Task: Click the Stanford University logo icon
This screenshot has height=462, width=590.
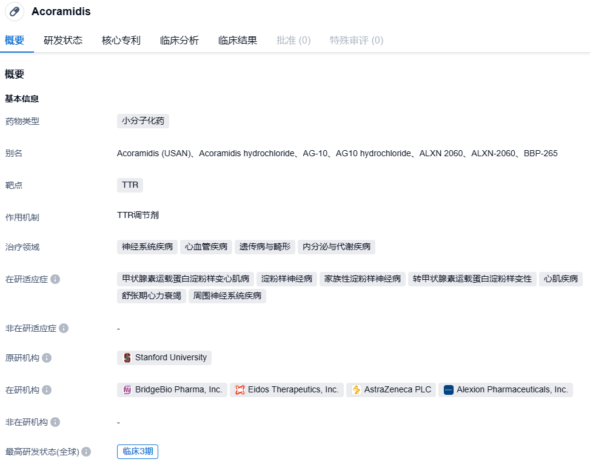Action: click(x=127, y=358)
